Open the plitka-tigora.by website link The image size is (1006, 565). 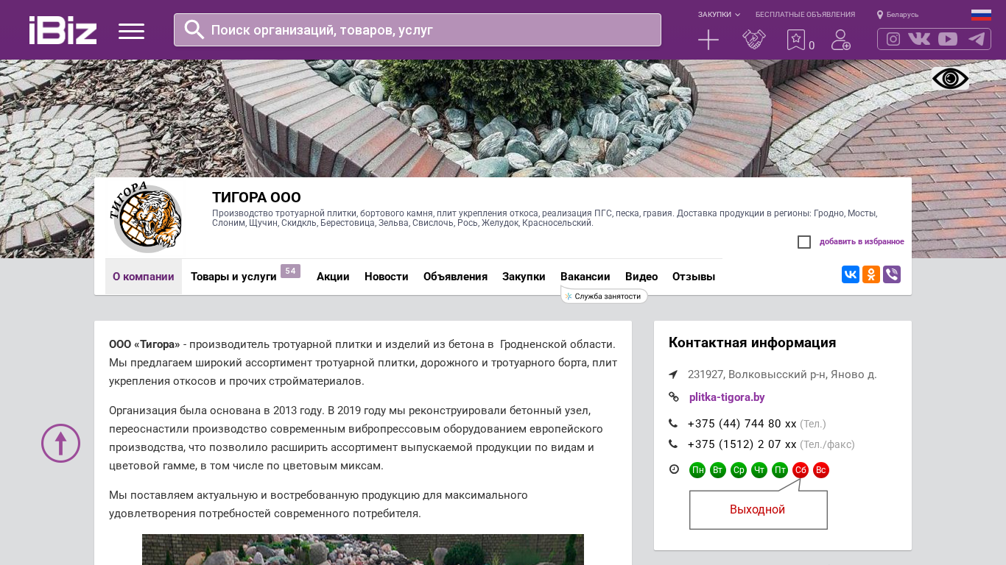coord(727,397)
